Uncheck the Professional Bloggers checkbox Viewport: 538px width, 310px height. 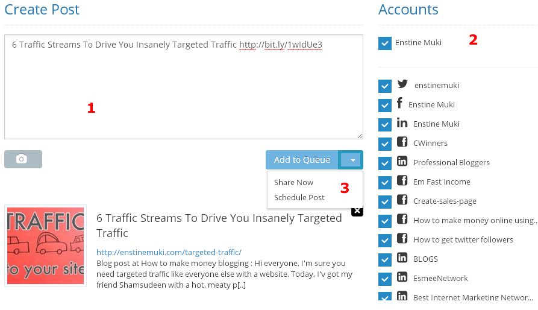(385, 163)
